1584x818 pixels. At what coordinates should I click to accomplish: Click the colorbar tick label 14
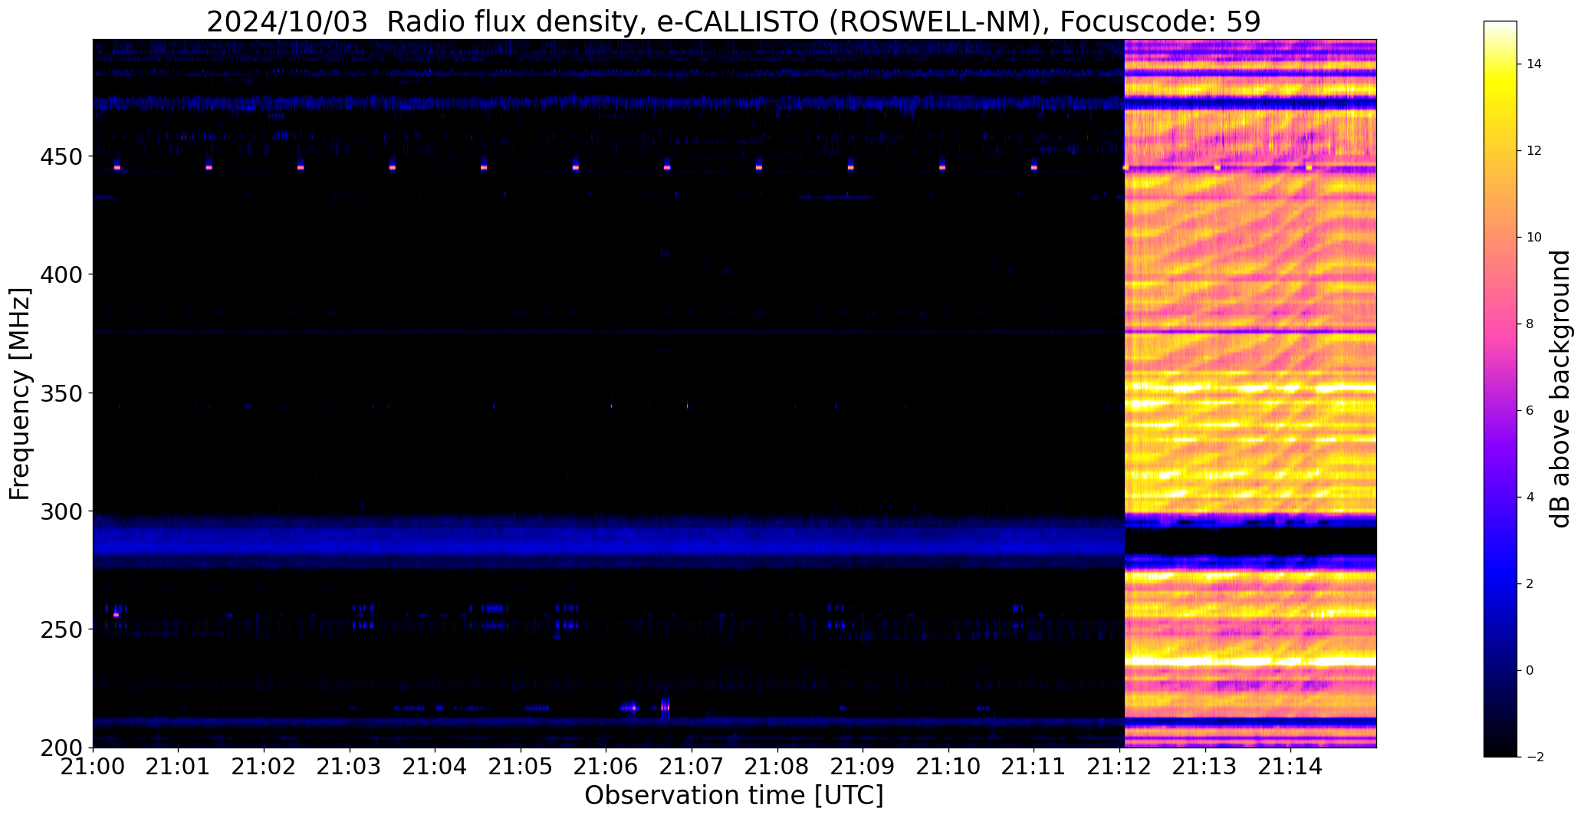click(x=1534, y=64)
